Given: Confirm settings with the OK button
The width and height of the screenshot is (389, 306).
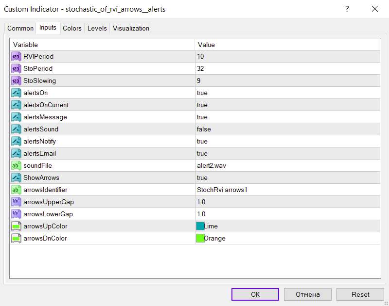Looking at the screenshot, I should 255,294.
